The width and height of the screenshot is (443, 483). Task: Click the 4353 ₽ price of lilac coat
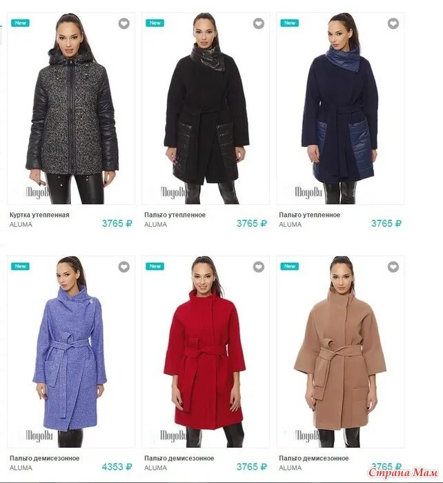click(x=117, y=467)
